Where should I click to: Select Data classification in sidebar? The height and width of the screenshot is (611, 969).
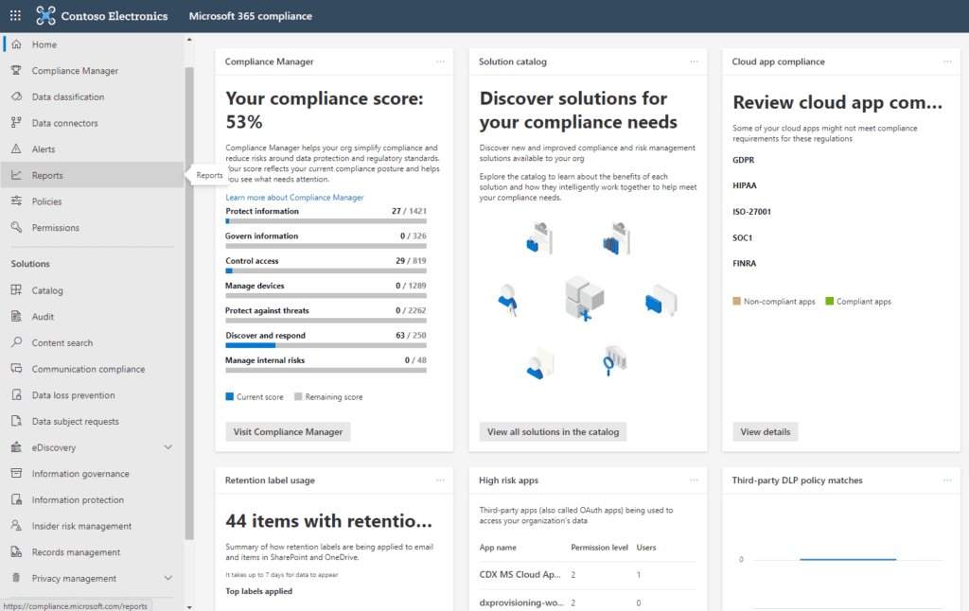tap(92, 97)
